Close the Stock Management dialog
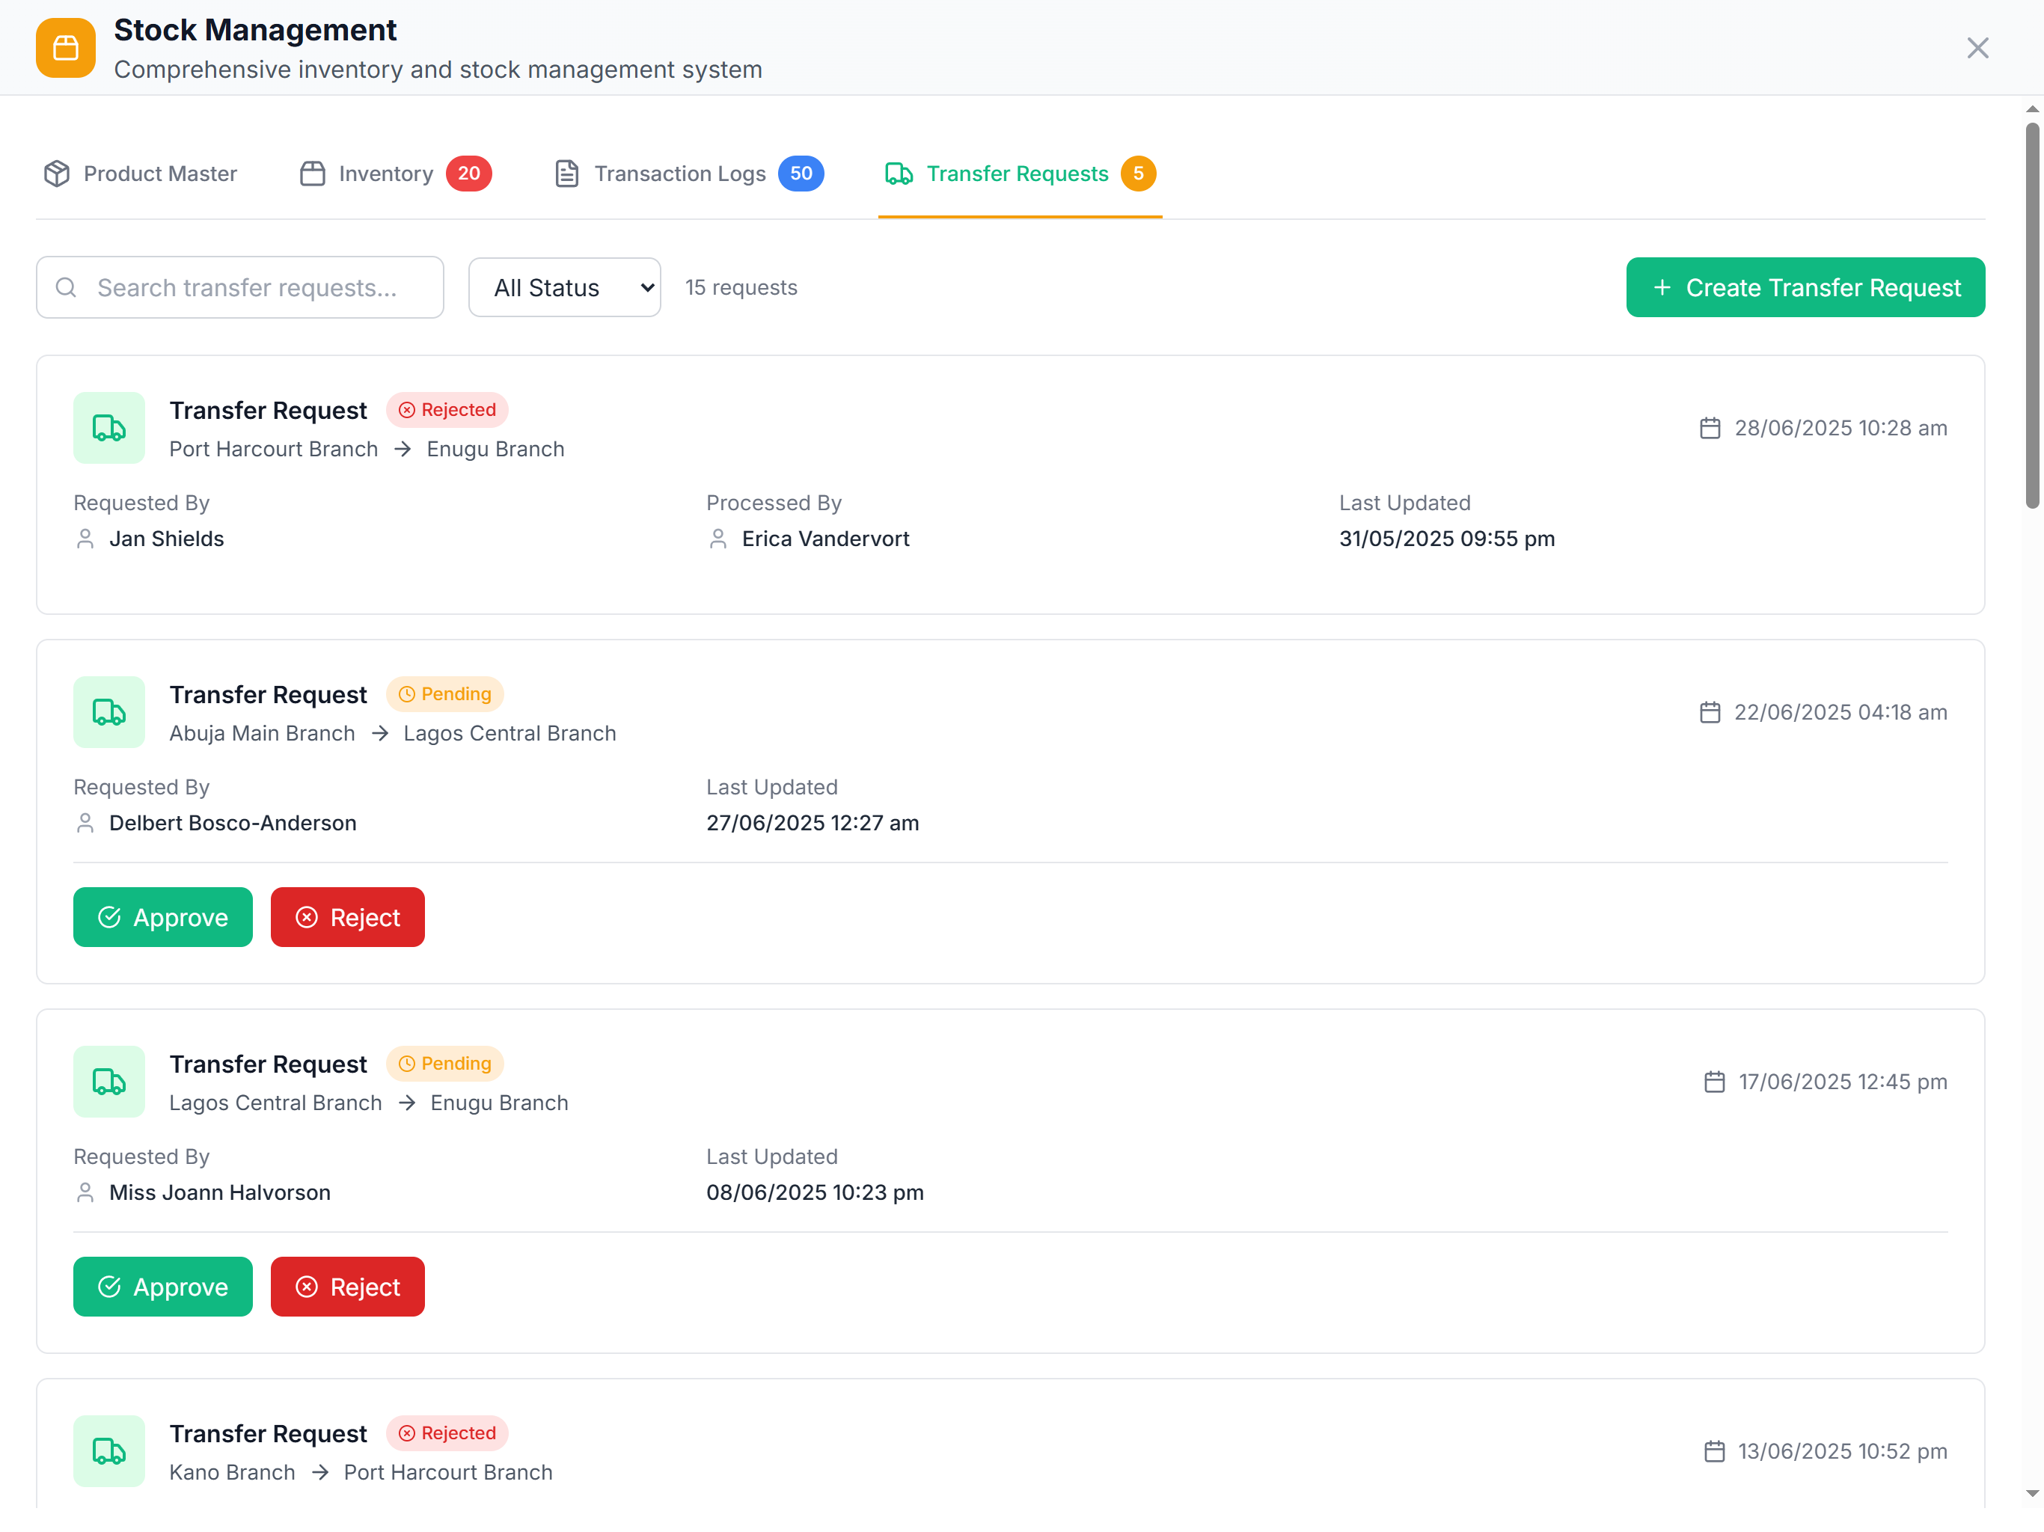 tap(1977, 48)
